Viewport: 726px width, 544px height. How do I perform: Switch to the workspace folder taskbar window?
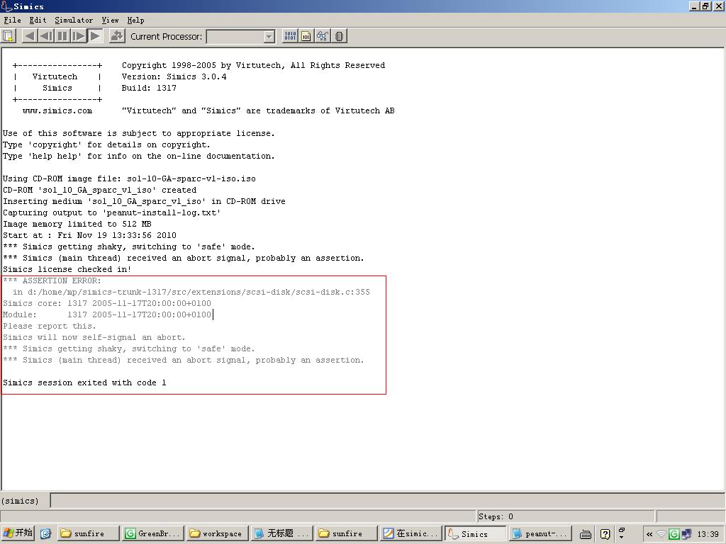click(x=217, y=534)
